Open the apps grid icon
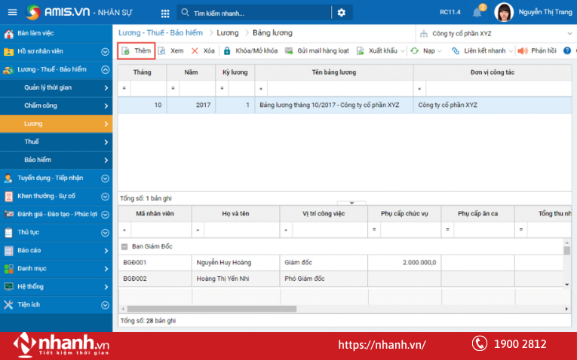Screen dimensions: 577x360 pyautogui.click(x=165, y=13)
